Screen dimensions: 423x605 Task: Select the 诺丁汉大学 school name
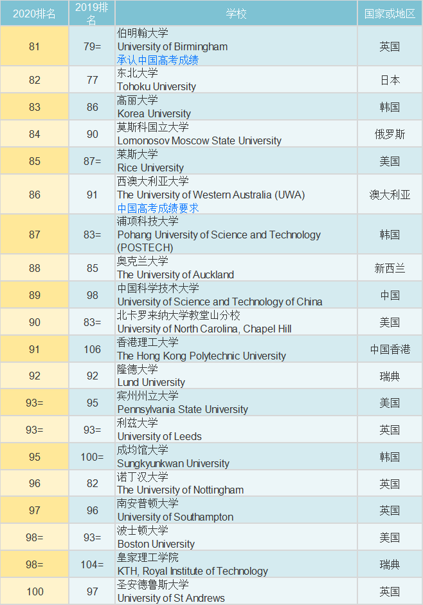point(143,477)
